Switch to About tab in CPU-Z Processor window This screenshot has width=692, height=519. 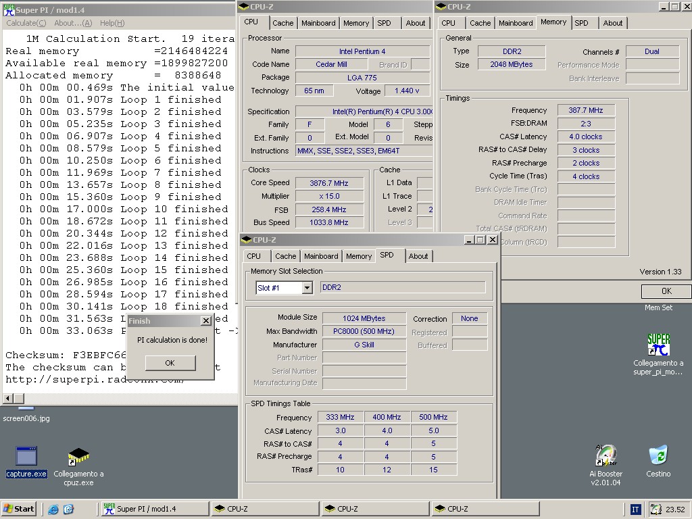(x=416, y=23)
